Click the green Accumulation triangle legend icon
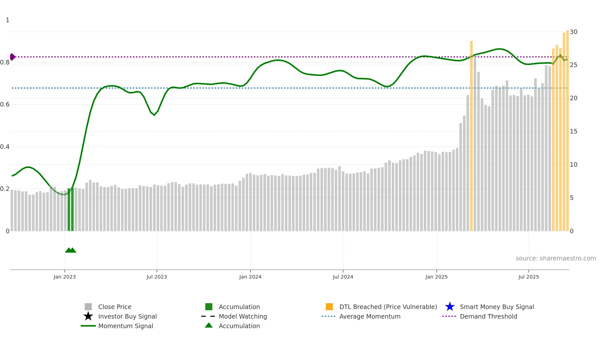 pos(209,325)
